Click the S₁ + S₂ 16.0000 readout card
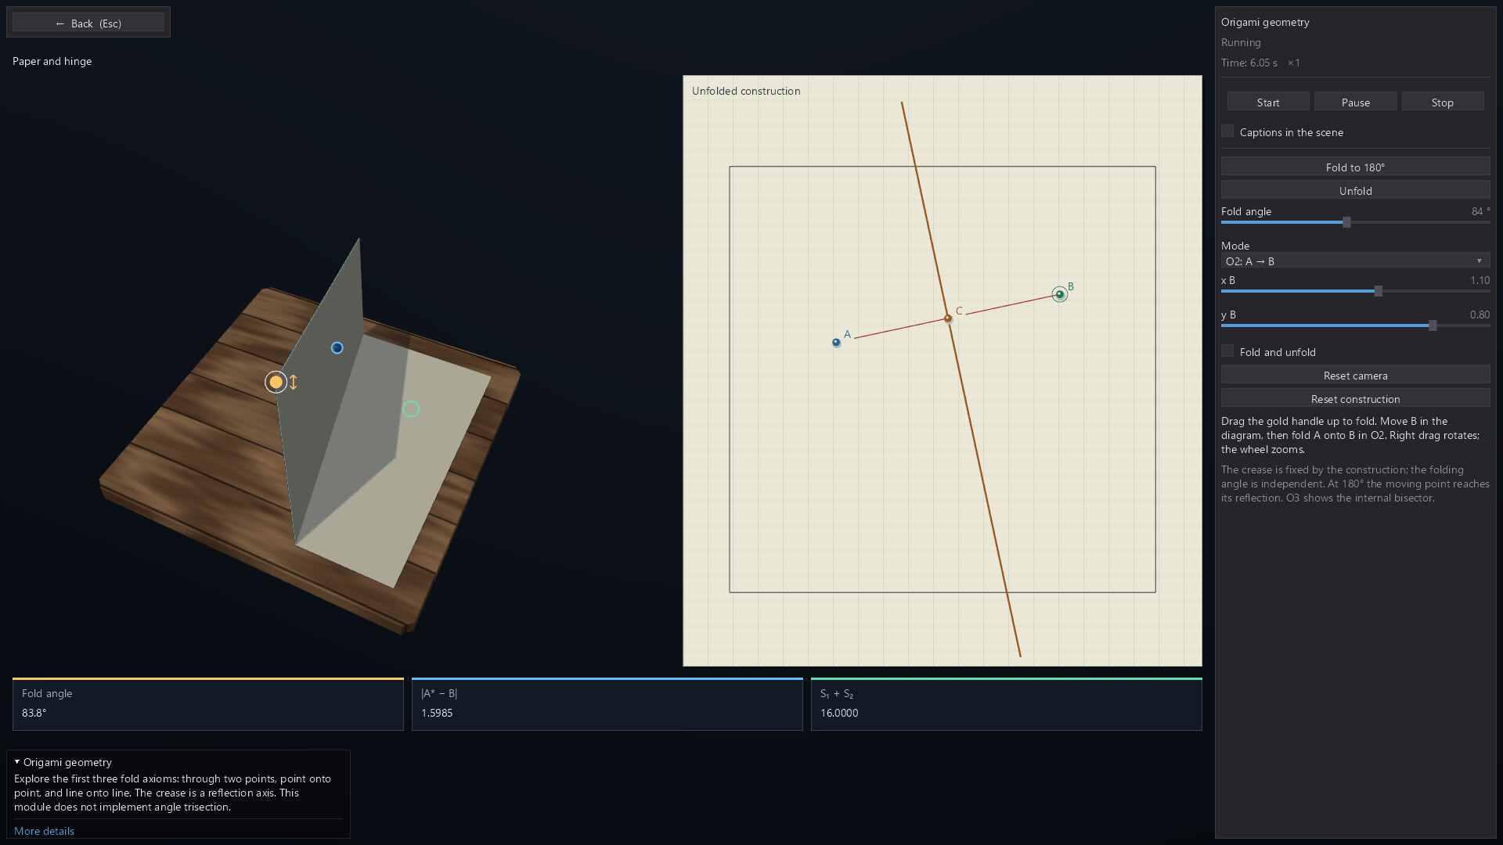1503x845 pixels. tap(1007, 704)
